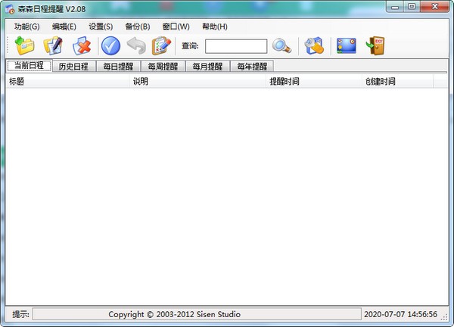Image resolution: width=454 pixels, height=327 pixels.
Task: Click the delete schedule red X icon
Action: [81, 46]
